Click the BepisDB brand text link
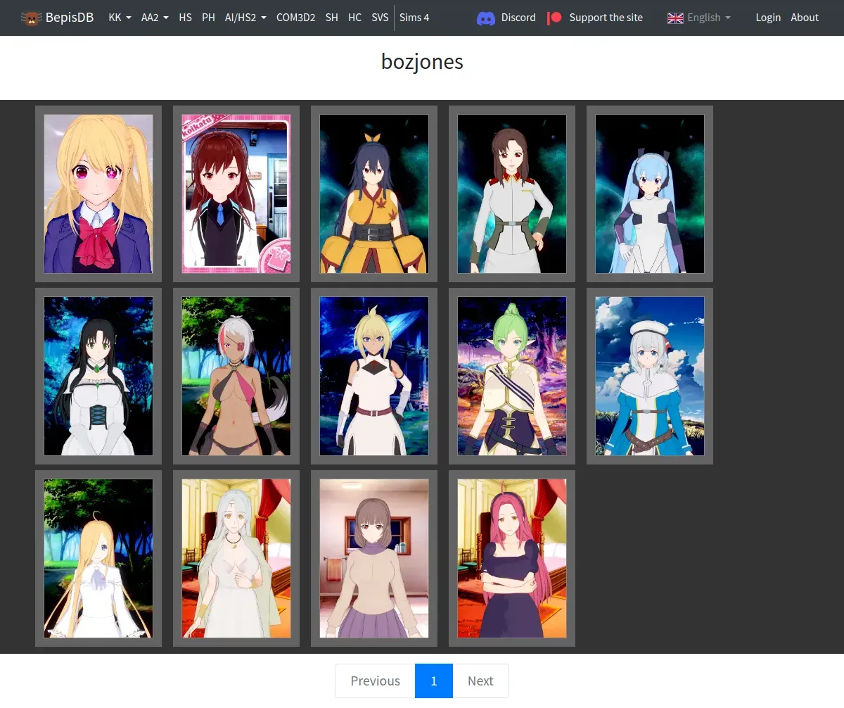The width and height of the screenshot is (844, 708). tap(70, 18)
